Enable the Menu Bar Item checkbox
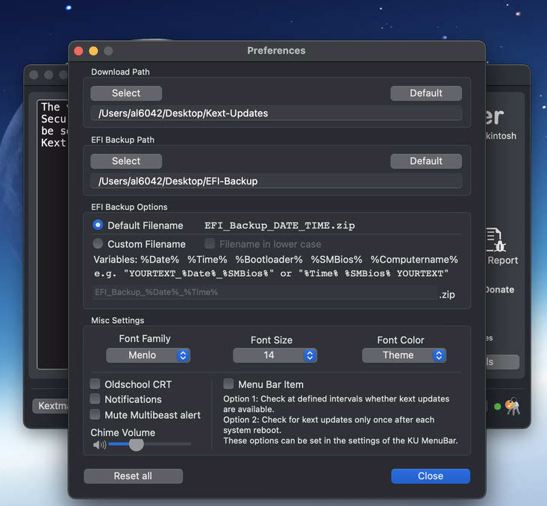The width and height of the screenshot is (547, 506). click(x=228, y=384)
